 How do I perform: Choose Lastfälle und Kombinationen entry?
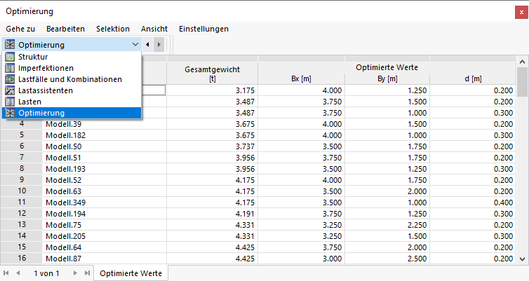72,79
